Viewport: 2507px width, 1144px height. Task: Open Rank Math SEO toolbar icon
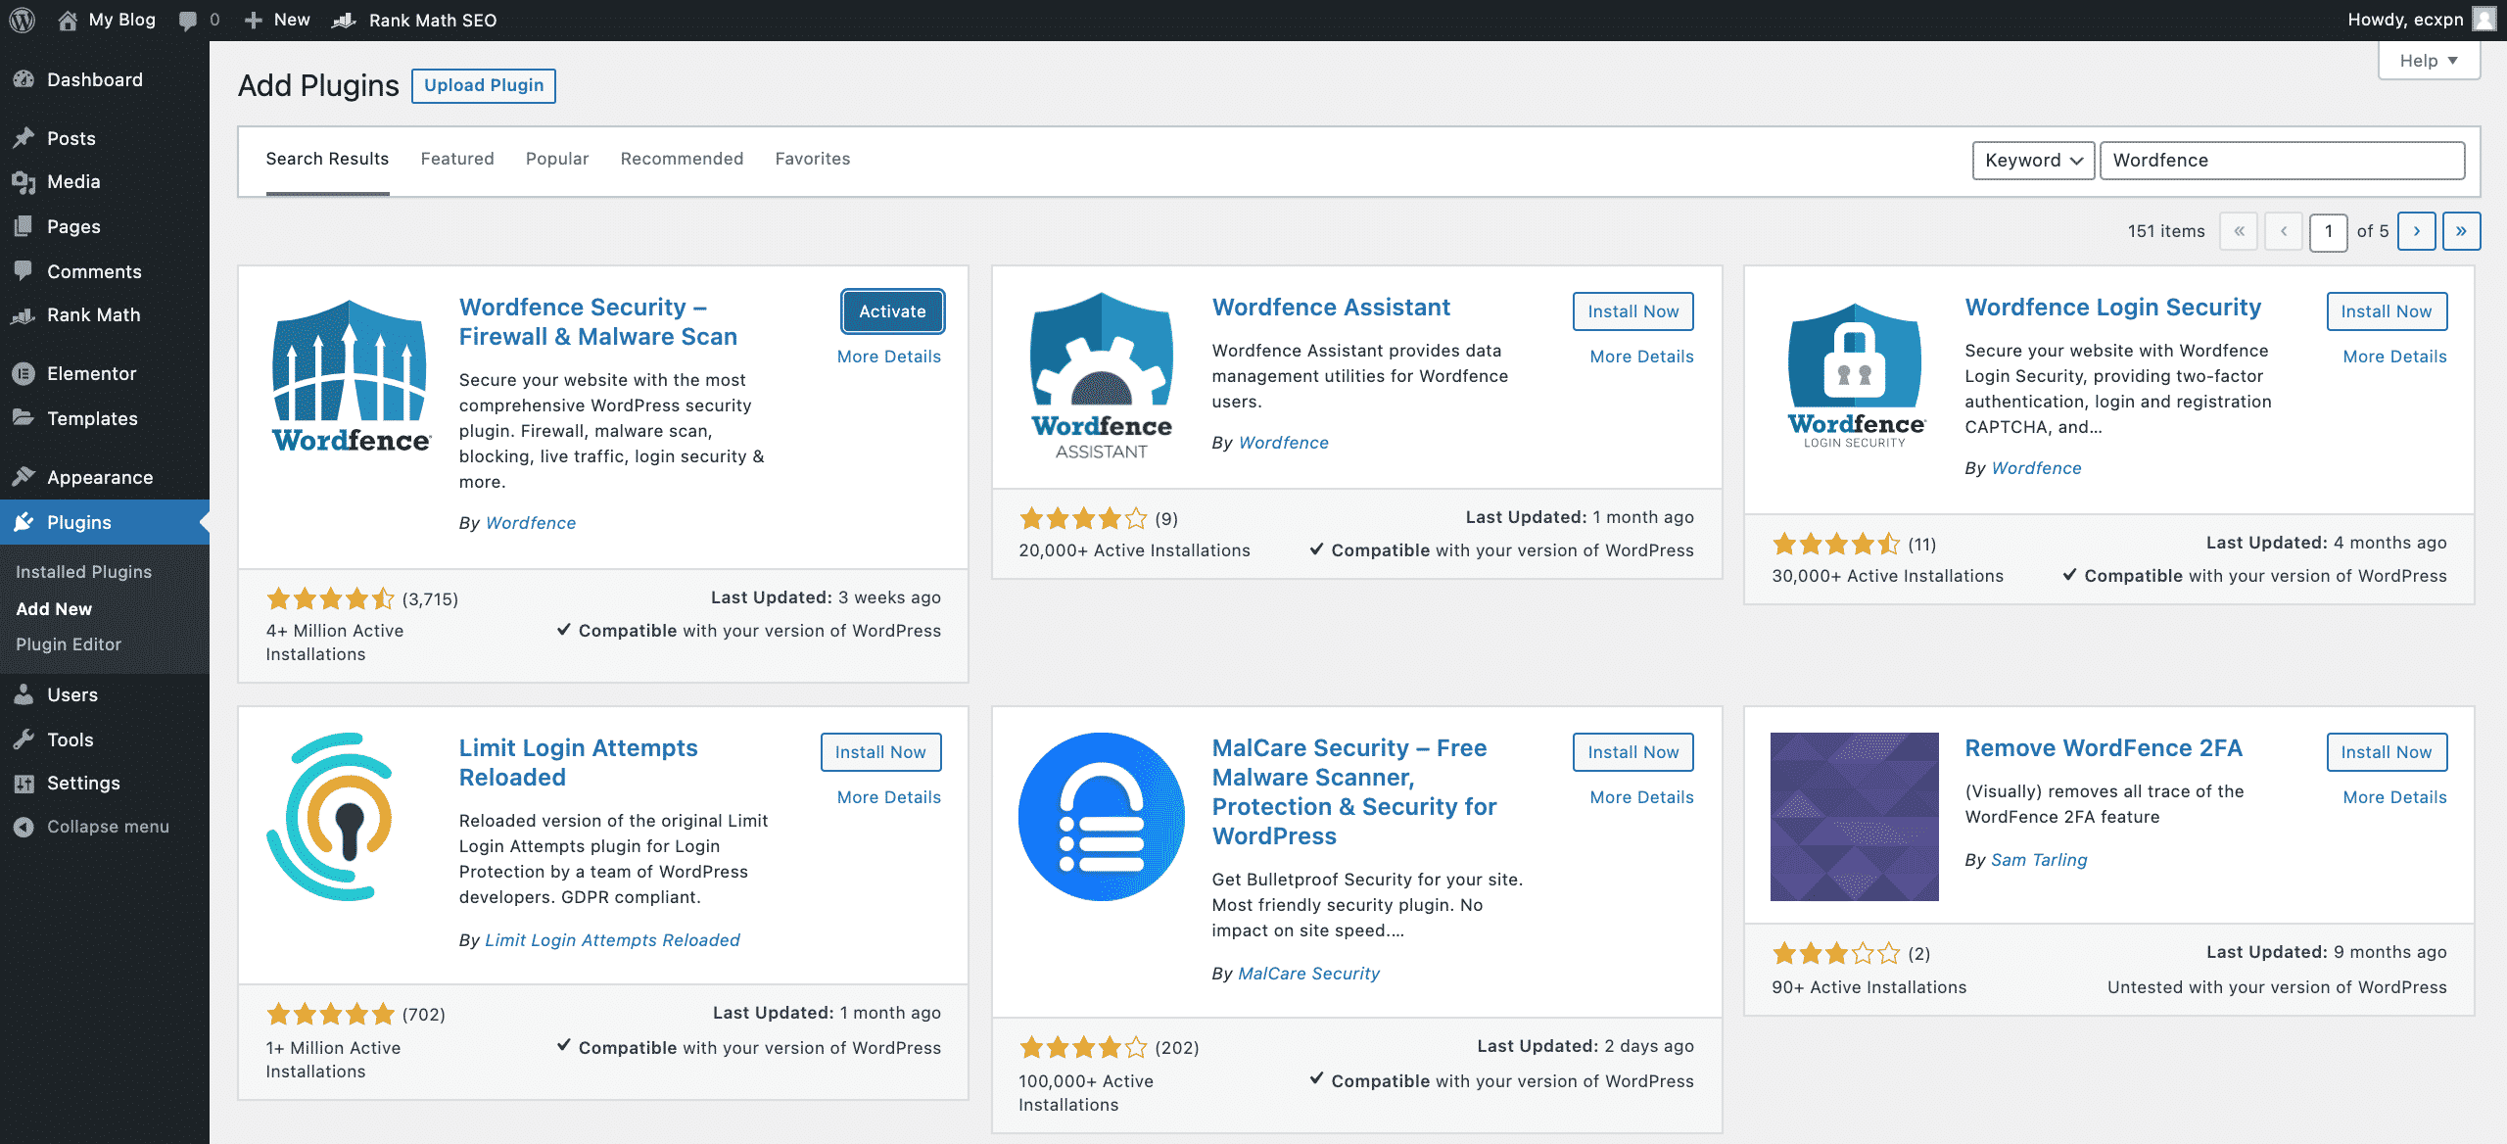[x=344, y=20]
